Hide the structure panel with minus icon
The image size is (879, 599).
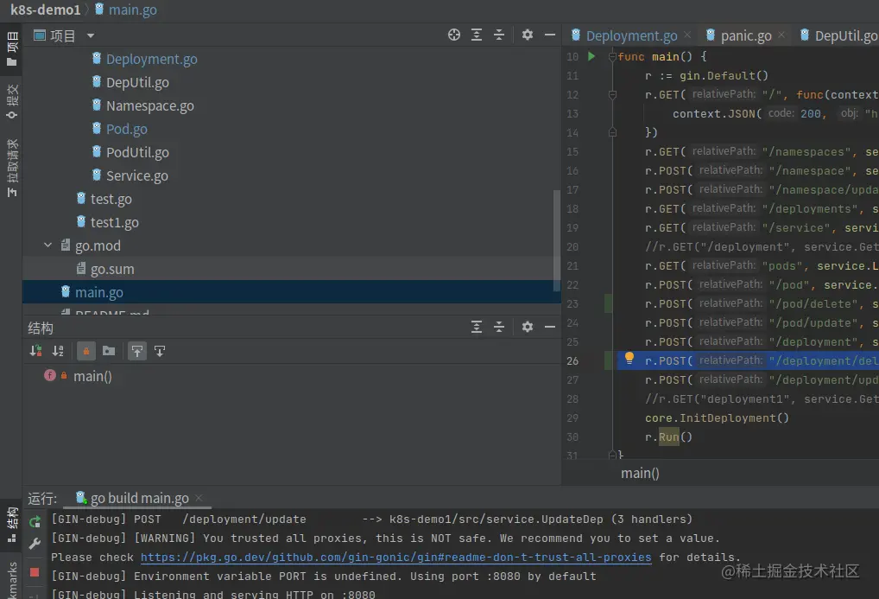pos(550,327)
